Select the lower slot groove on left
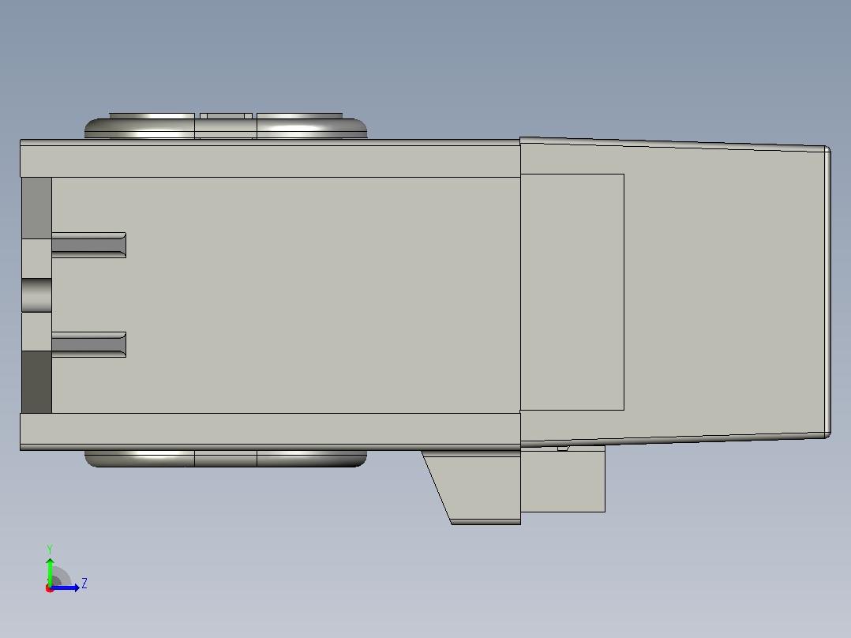Image resolution: width=851 pixels, height=638 pixels. tap(89, 344)
